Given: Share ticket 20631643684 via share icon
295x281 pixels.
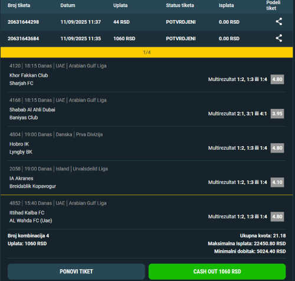Looking at the screenshot, I should (x=279, y=38).
